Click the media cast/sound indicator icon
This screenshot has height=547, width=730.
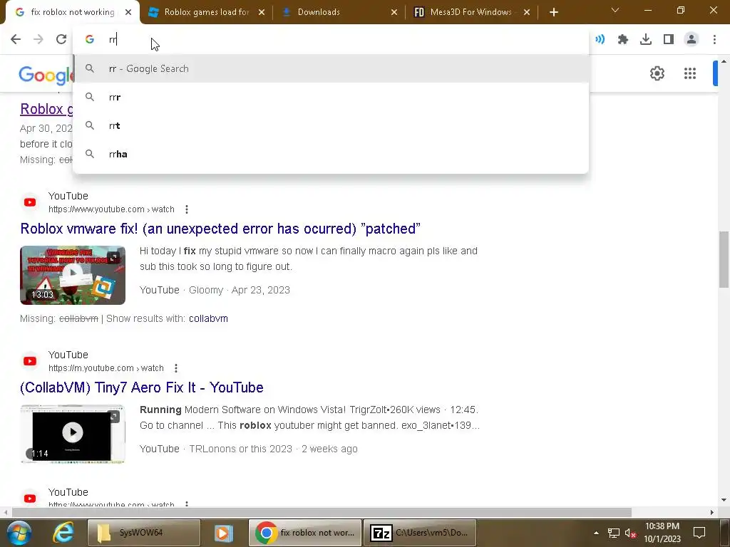pyautogui.click(x=600, y=40)
